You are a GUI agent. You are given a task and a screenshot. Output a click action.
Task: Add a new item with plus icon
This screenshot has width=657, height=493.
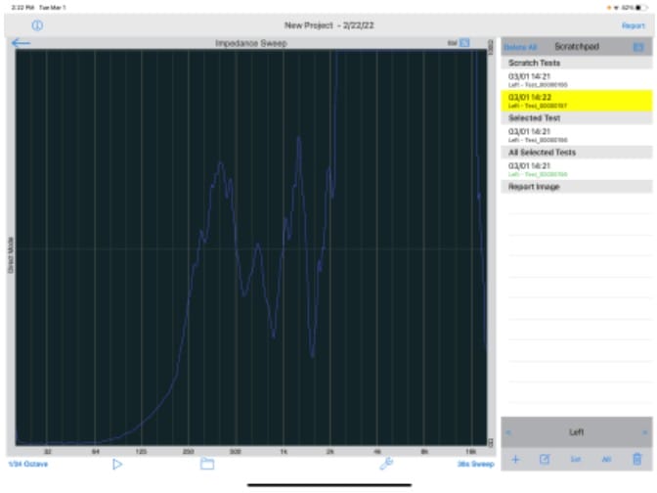pos(515,458)
